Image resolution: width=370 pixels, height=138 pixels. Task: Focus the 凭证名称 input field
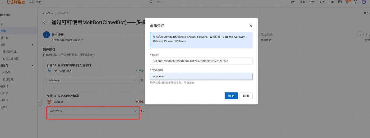click(201, 76)
